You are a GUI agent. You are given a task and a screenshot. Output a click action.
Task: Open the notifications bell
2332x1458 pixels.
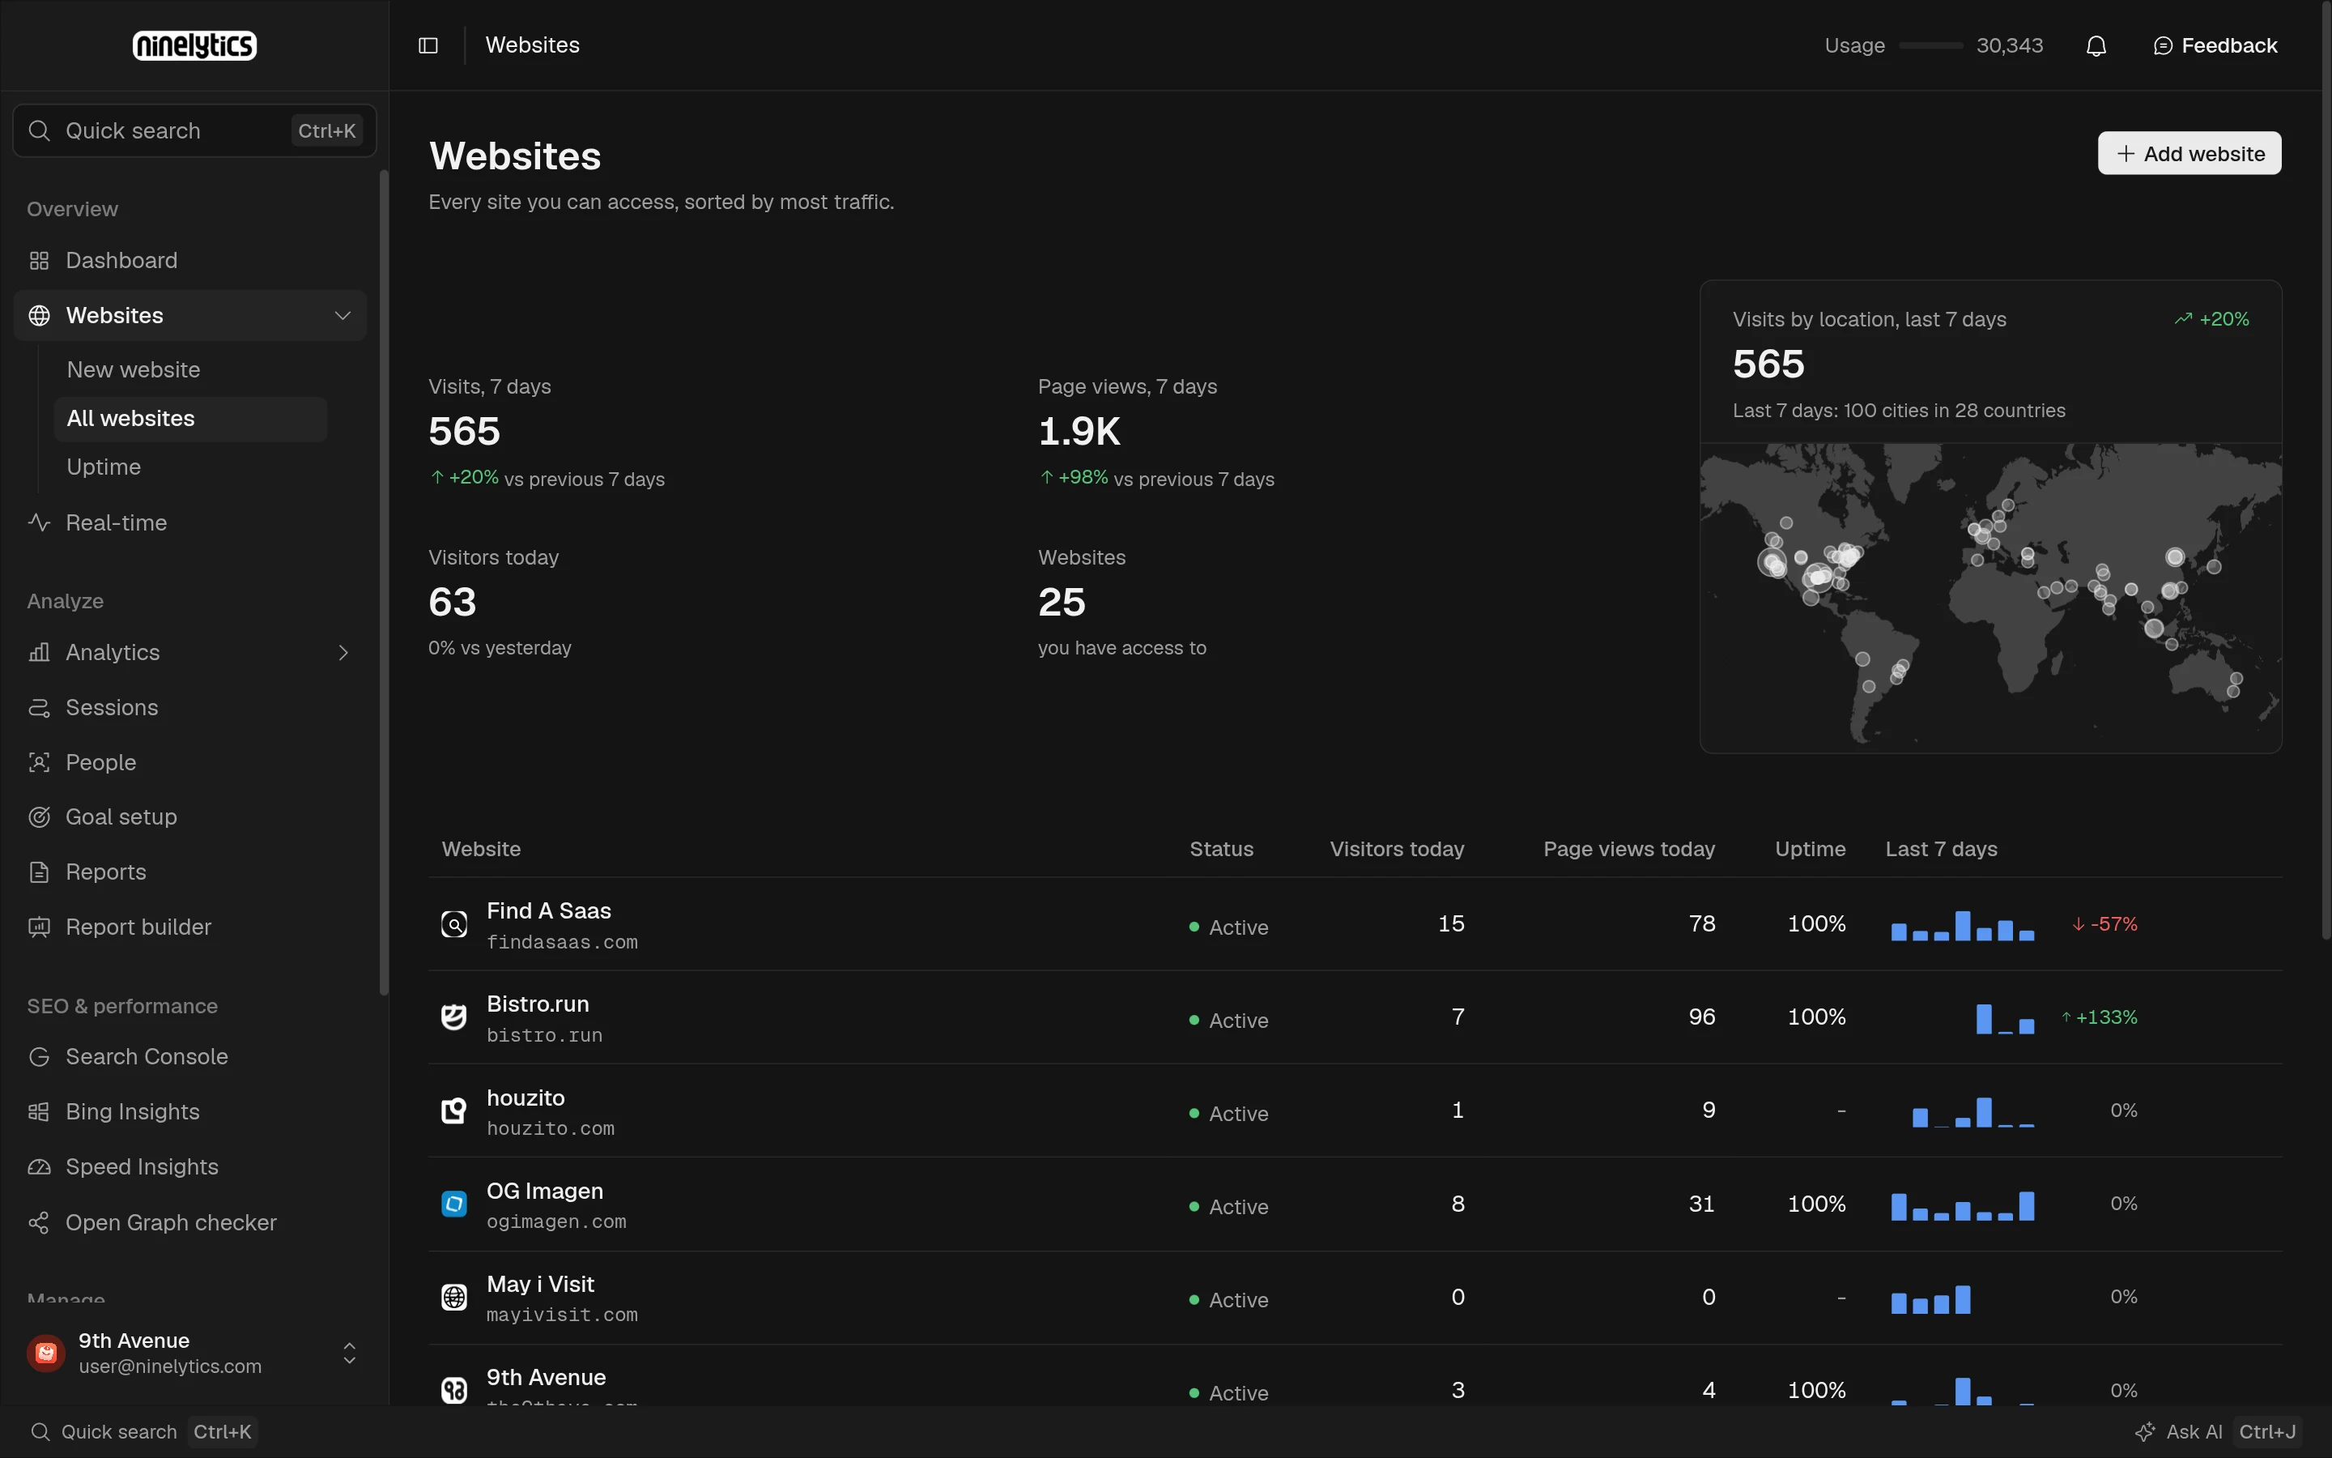point(2096,45)
